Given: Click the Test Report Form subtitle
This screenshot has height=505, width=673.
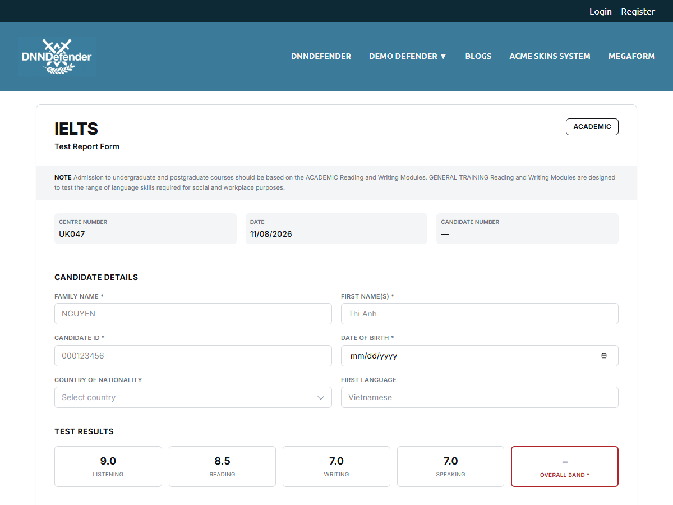Looking at the screenshot, I should [87, 146].
